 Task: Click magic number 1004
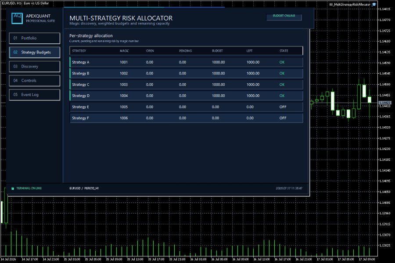(x=124, y=96)
